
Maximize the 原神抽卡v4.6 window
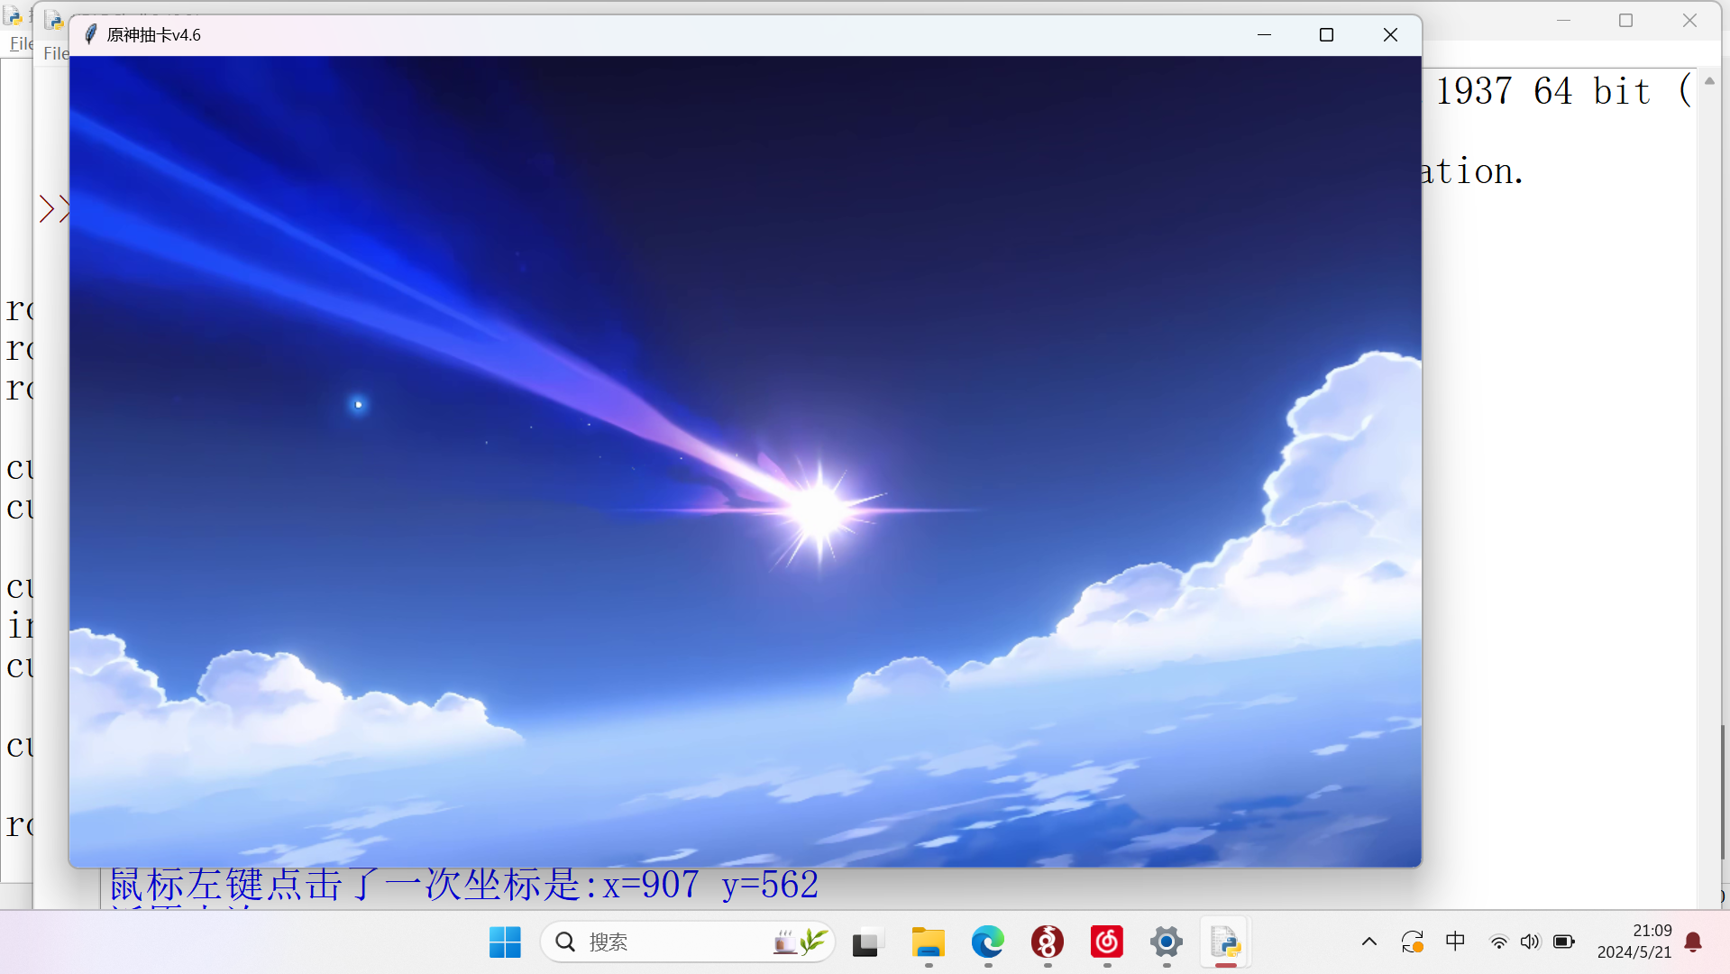tap(1326, 34)
